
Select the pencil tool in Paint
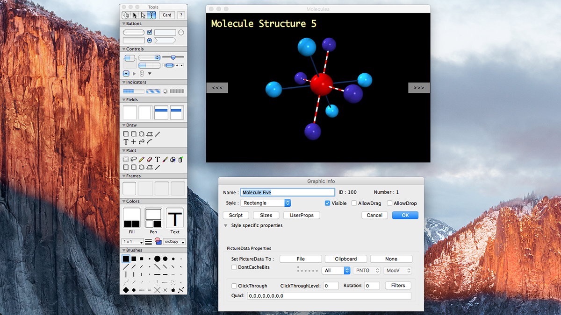[142, 160]
